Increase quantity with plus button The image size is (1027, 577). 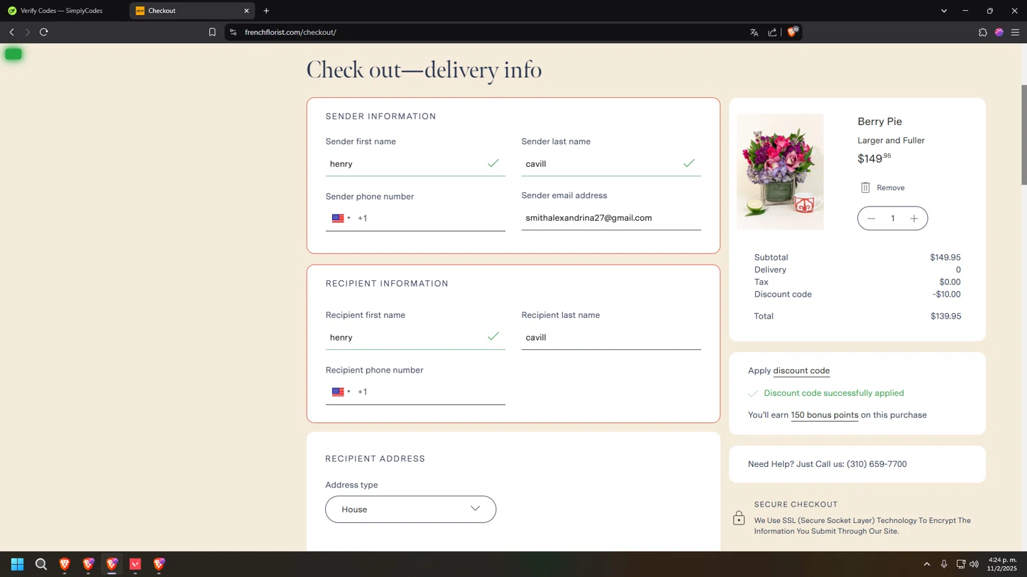(914, 219)
